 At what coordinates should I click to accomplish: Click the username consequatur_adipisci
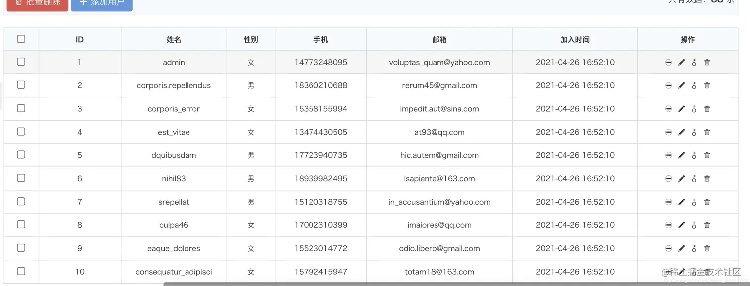coord(174,272)
